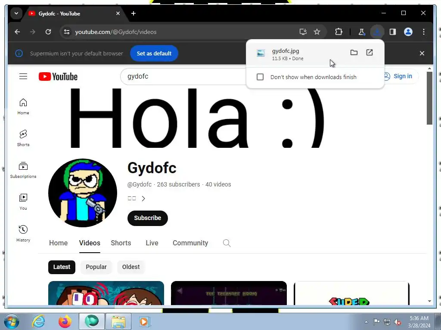Click the install app icon in address bar
The image size is (441, 330).
[303, 32]
